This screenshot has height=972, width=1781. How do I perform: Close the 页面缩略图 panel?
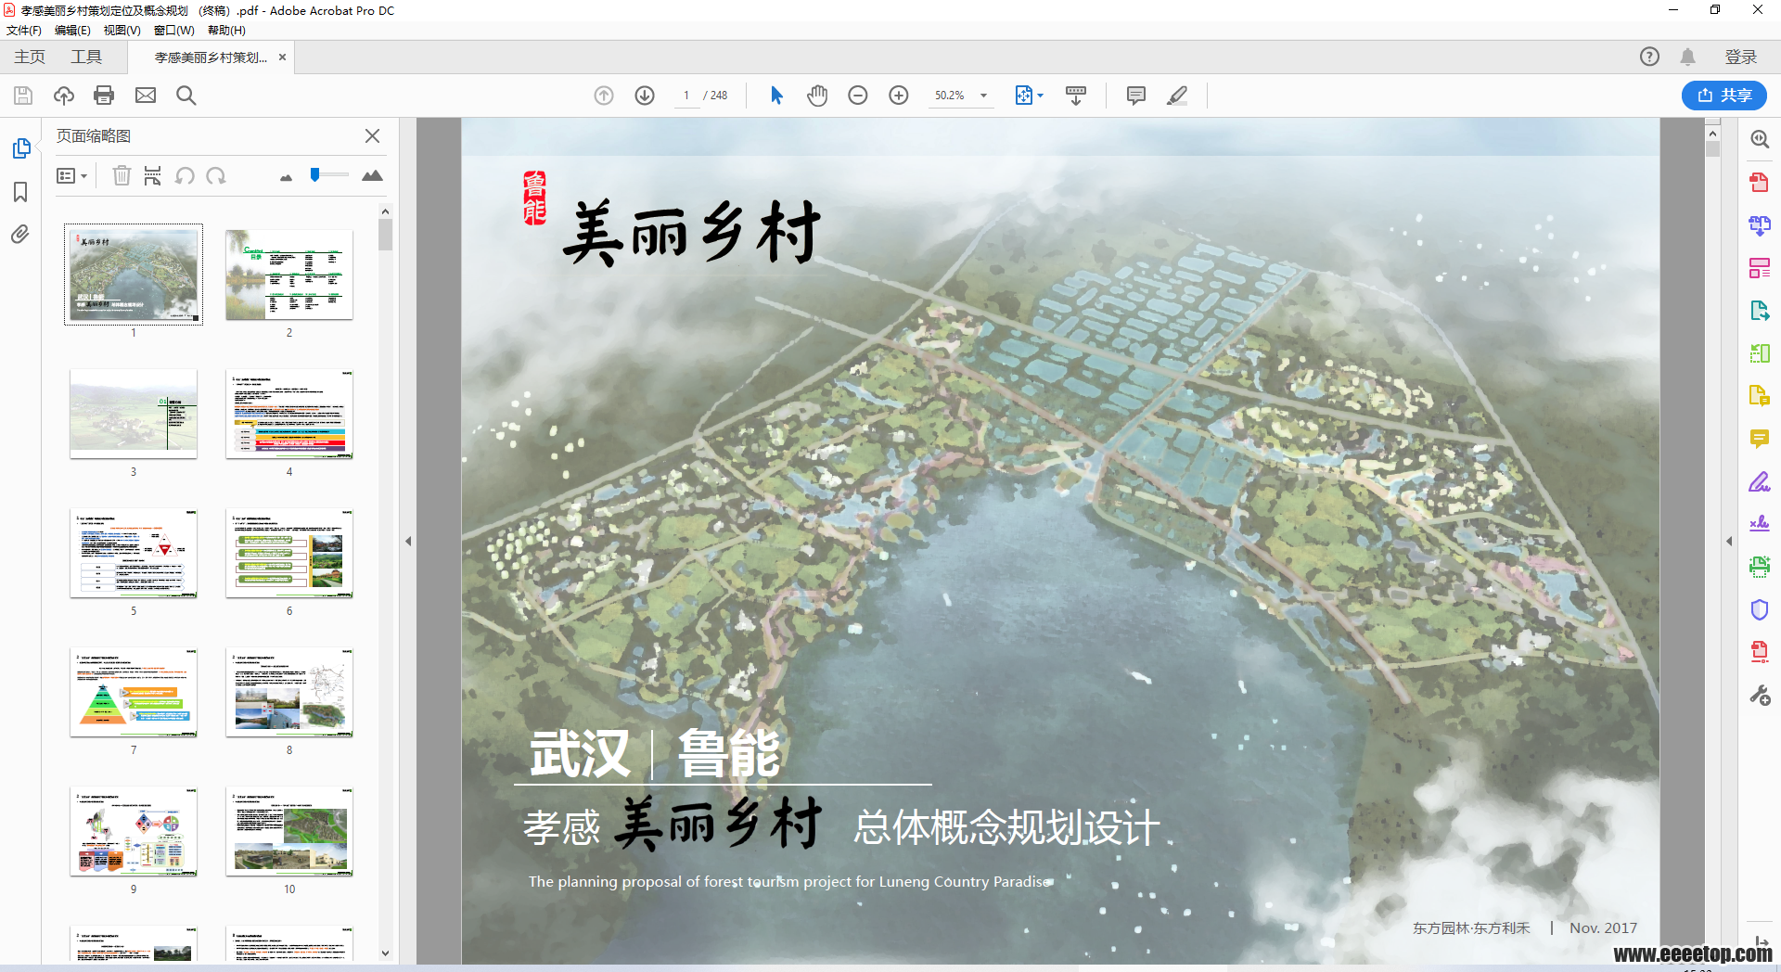[372, 136]
